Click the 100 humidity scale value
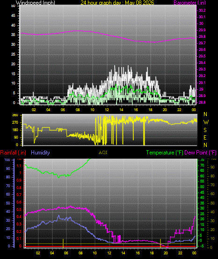Viewport: 218px width, 259px height. [7, 160]
